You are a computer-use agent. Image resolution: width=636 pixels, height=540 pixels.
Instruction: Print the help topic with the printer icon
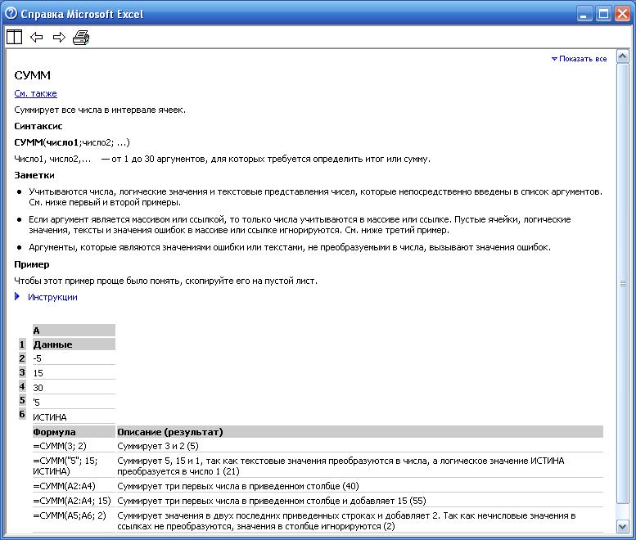click(x=81, y=38)
